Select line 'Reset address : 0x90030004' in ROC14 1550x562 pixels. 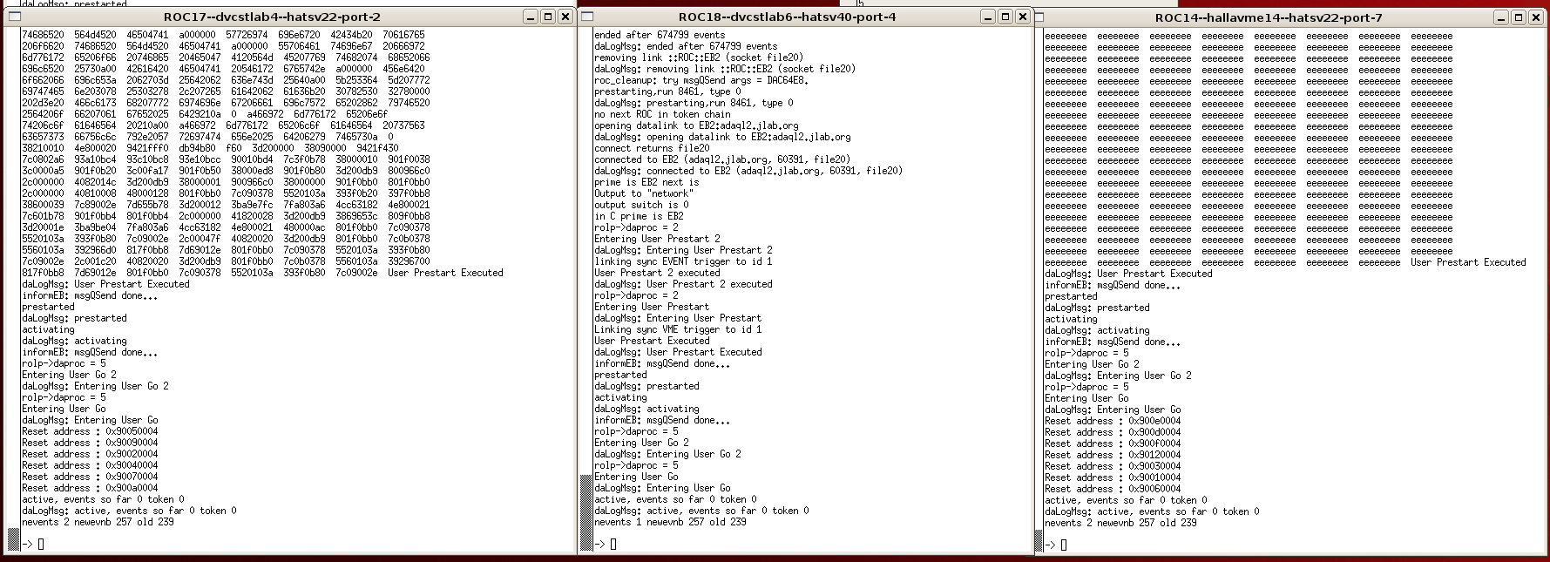point(1113,466)
